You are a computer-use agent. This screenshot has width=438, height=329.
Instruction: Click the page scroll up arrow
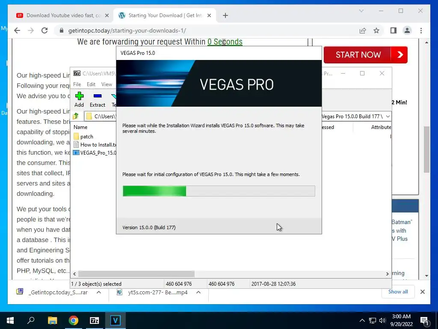click(x=426, y=42)
